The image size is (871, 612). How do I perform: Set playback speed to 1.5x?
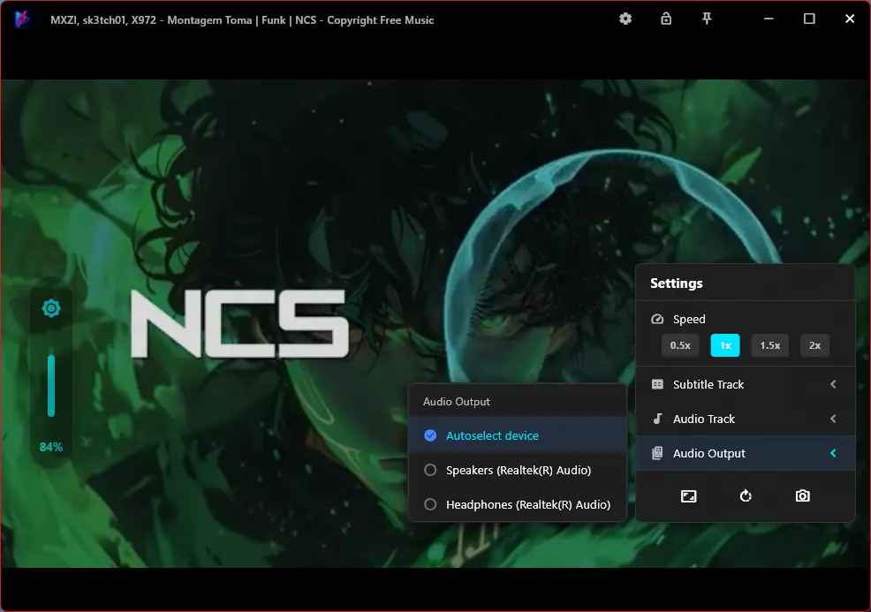click(770, 345)
